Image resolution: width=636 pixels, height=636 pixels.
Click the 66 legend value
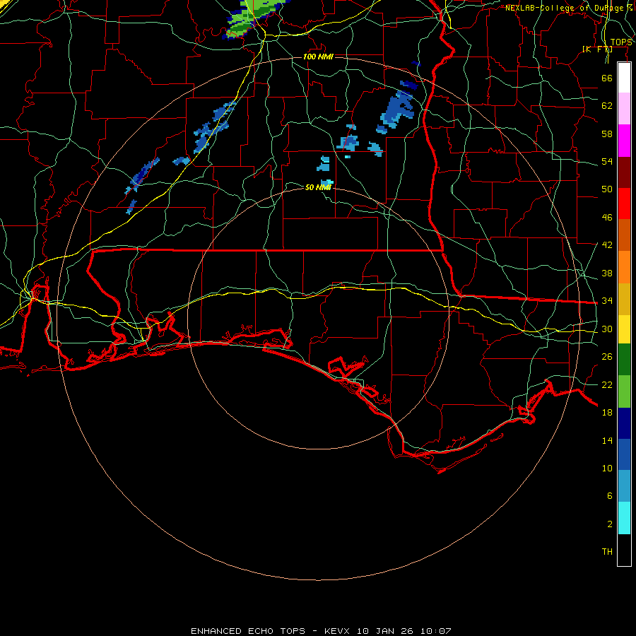click(607, 78)
